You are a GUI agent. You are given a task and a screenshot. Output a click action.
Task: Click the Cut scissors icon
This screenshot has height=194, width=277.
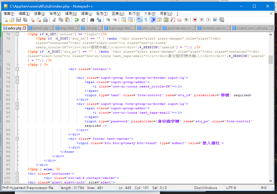[54, 20]
